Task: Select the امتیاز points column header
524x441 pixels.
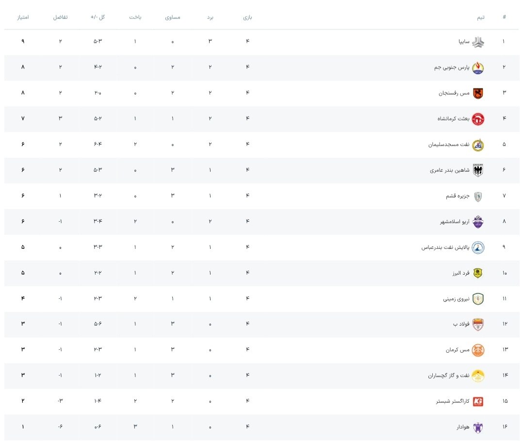Action: coord(23,17)
